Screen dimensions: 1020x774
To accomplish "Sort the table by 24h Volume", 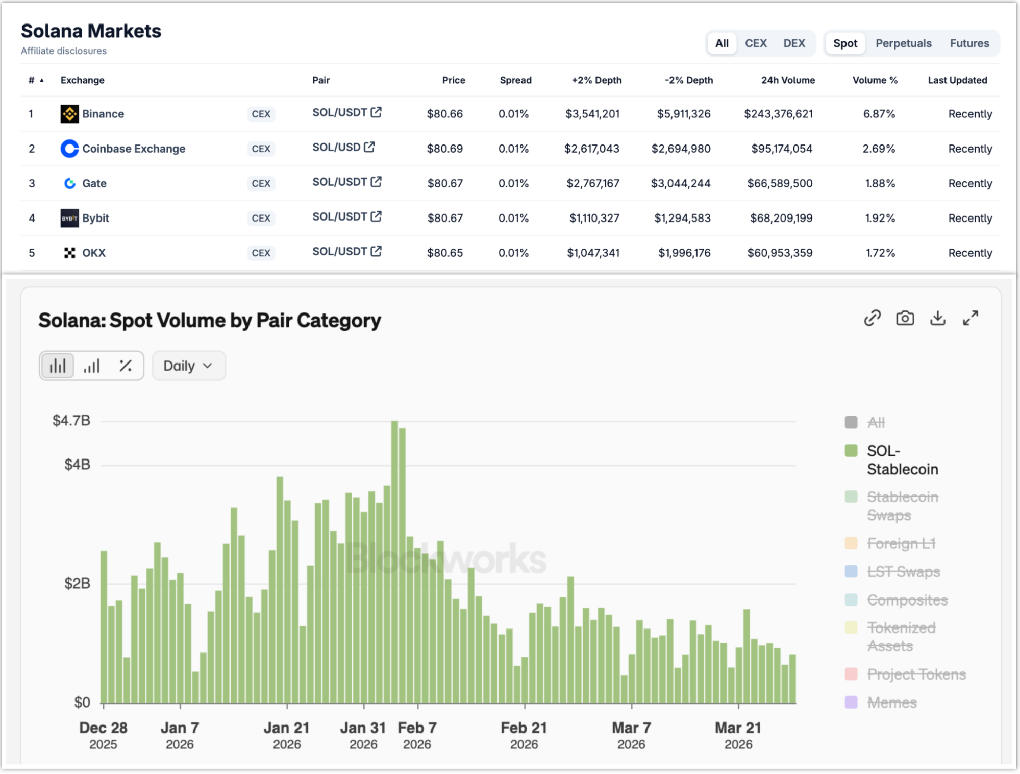I will click(787, 80).
